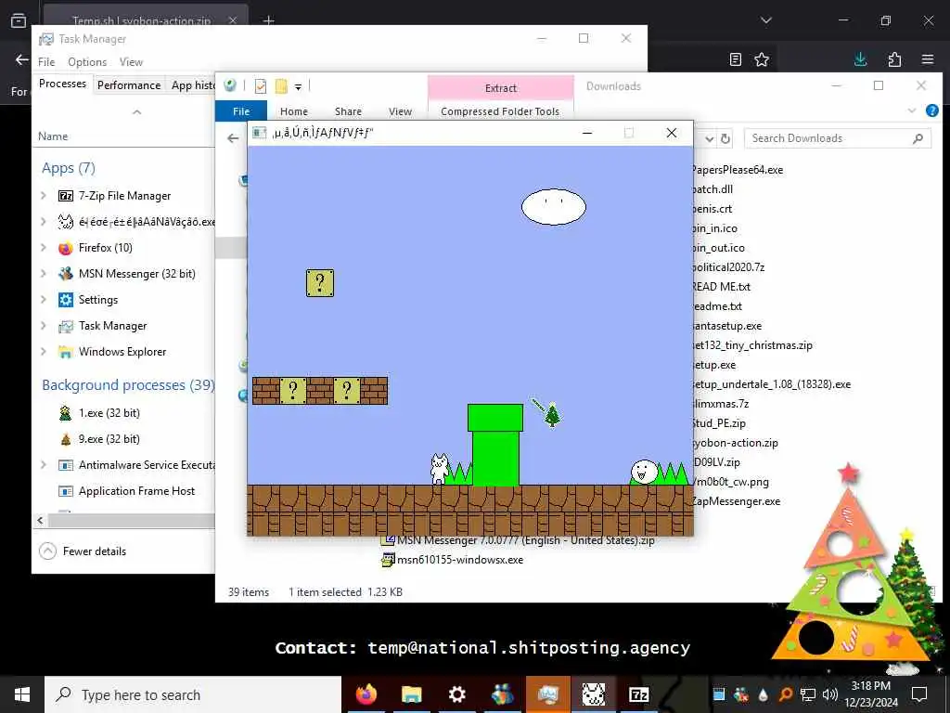
Task: Open Task Manager Options menu
Action: [87, 62]
